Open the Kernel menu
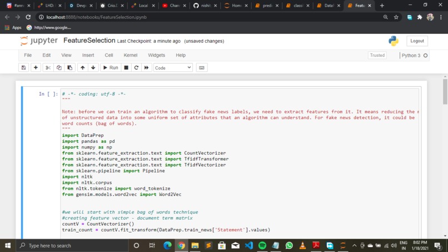Viewport: 448px width, 252px height. [131, 55]
